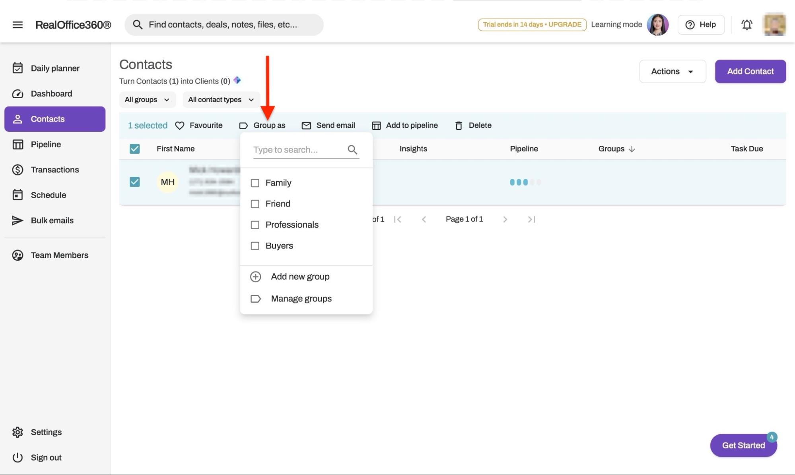Uncheck the MH contact row checkbox
Image resolution: width=795 pixels, height=475 pixels.
click(x=134, y=182)
